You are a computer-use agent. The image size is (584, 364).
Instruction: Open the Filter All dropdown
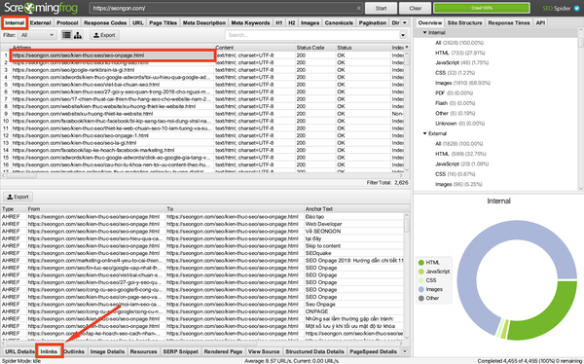pos(38,35)
